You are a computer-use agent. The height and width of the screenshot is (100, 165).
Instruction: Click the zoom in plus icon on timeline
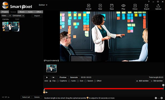pyautogui.click(x=162, y=98)
